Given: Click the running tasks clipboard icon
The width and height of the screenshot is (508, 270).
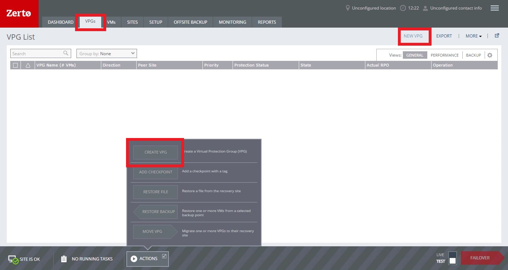Looking at the screenshot, I should click(x=64, y=259).
